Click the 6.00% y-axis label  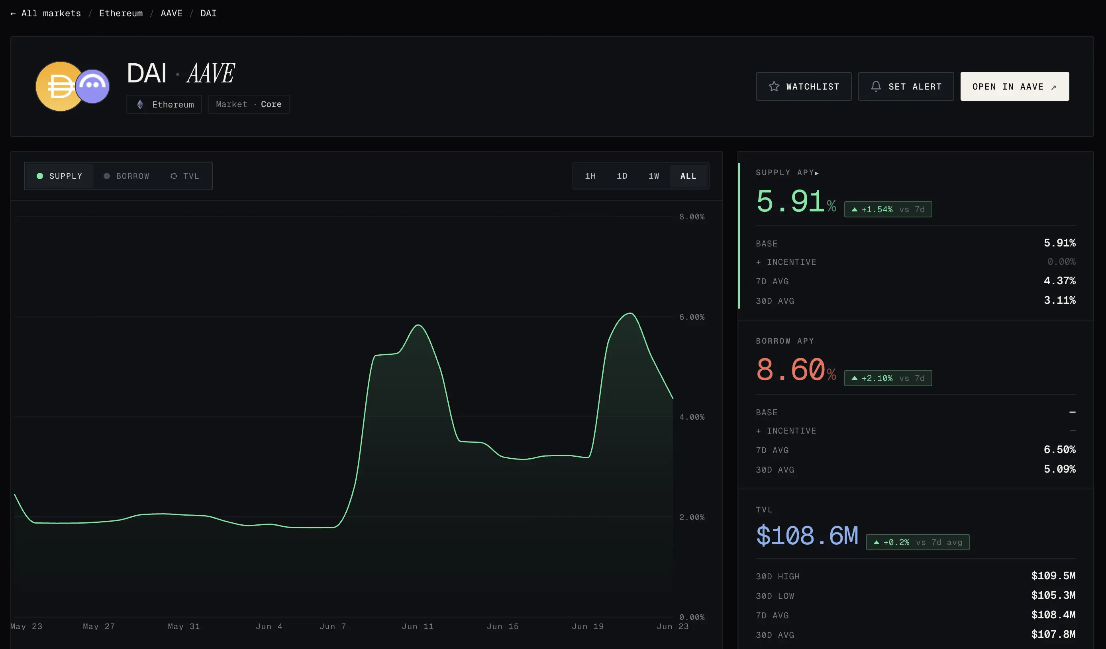pos(692,317)
